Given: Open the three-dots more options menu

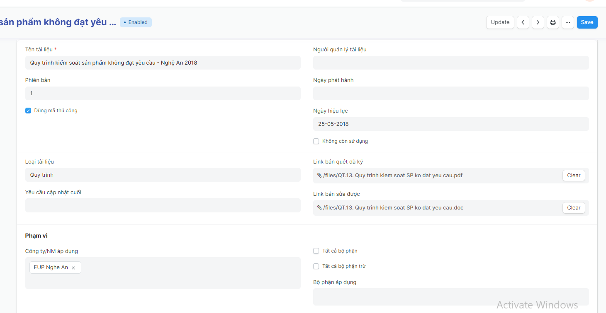Looking at the screenshot, I should coord(568,22).
